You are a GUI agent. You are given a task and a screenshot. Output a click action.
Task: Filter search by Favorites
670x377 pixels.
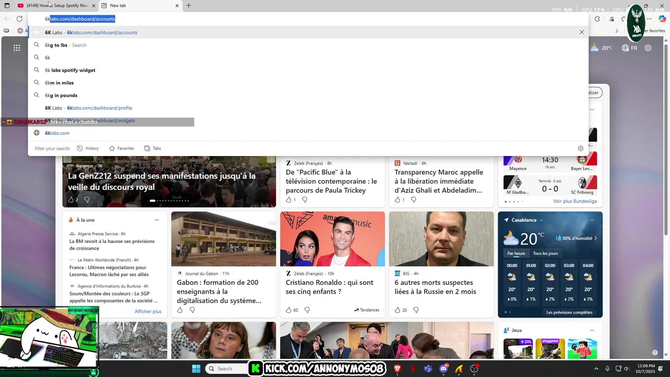point(121,148)
